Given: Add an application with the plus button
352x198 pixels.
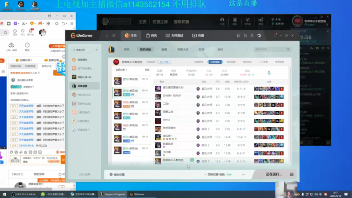Looking at the screenshot, I should coord(97,50).
